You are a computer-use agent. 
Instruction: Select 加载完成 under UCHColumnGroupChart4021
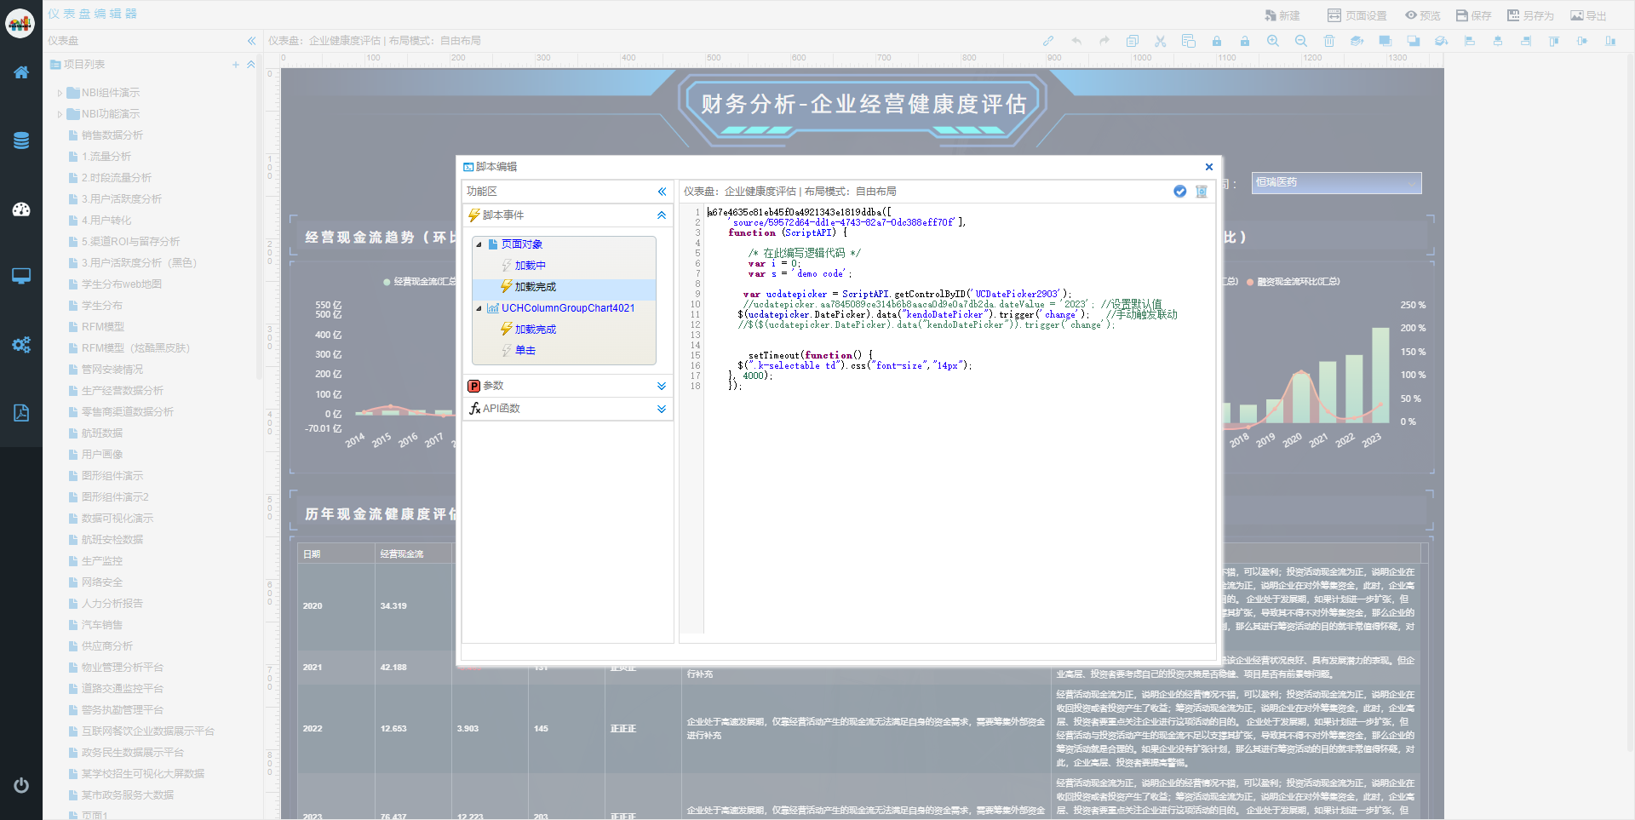coord(535,330)
